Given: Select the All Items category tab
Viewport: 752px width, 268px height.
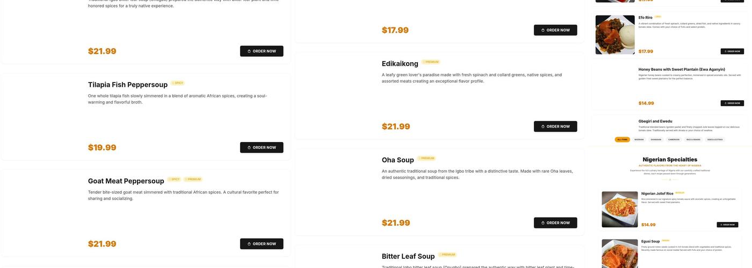Looking at the screenshot, I should click(x=622, y=139).
